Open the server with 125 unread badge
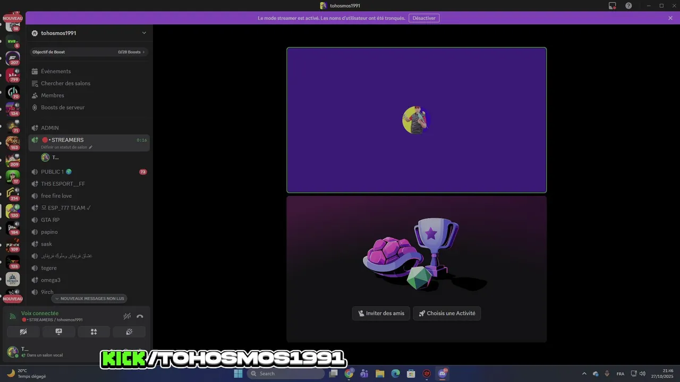680x382 pixels. point(13,262)
